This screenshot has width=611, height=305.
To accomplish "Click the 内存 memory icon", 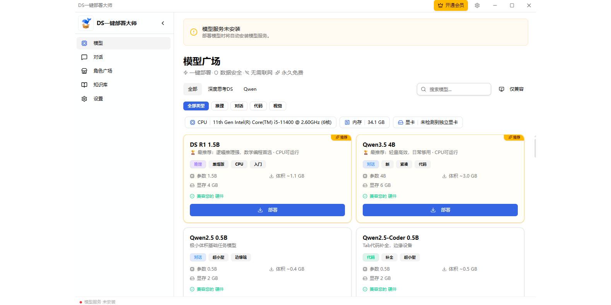I will (x=347, y=122).
